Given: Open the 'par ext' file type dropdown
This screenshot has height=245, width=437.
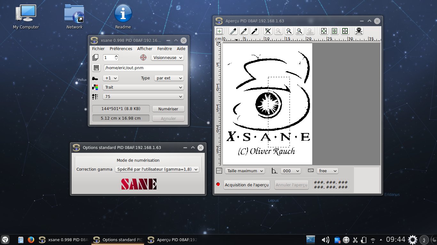Looking at the screenshot, I should coord(169,78).
